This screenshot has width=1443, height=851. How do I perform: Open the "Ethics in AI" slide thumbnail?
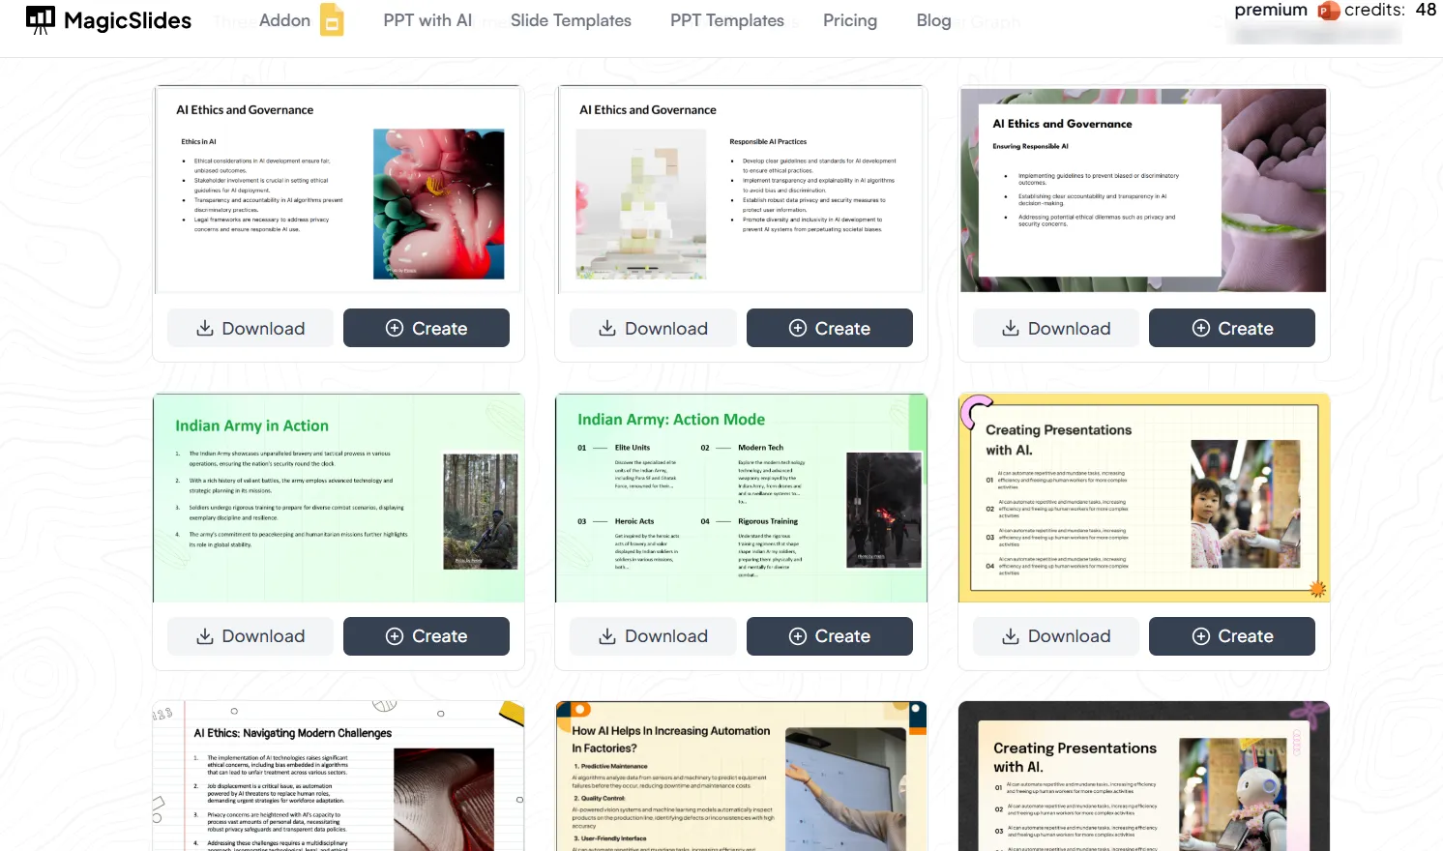(x=339, y=190)
